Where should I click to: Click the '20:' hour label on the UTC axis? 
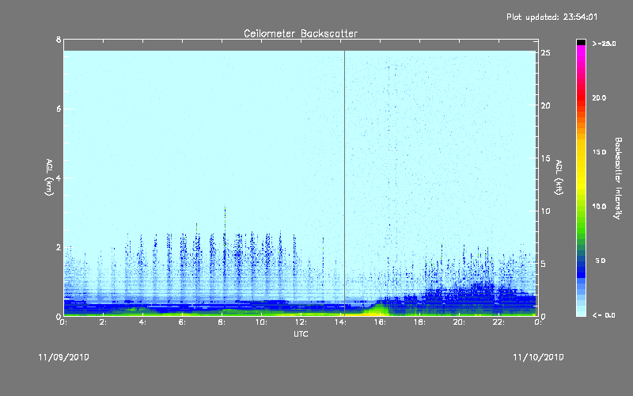(460, 322)
